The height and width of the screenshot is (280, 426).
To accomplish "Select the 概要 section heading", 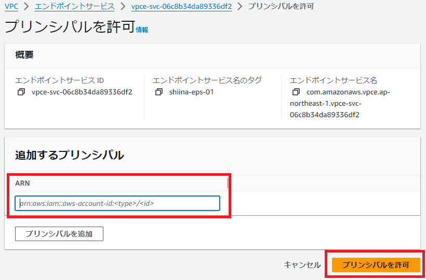I will 24,55.
